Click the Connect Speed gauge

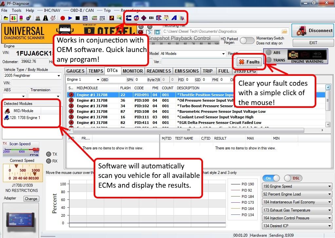pyautogui.click(x=23, y=173)
